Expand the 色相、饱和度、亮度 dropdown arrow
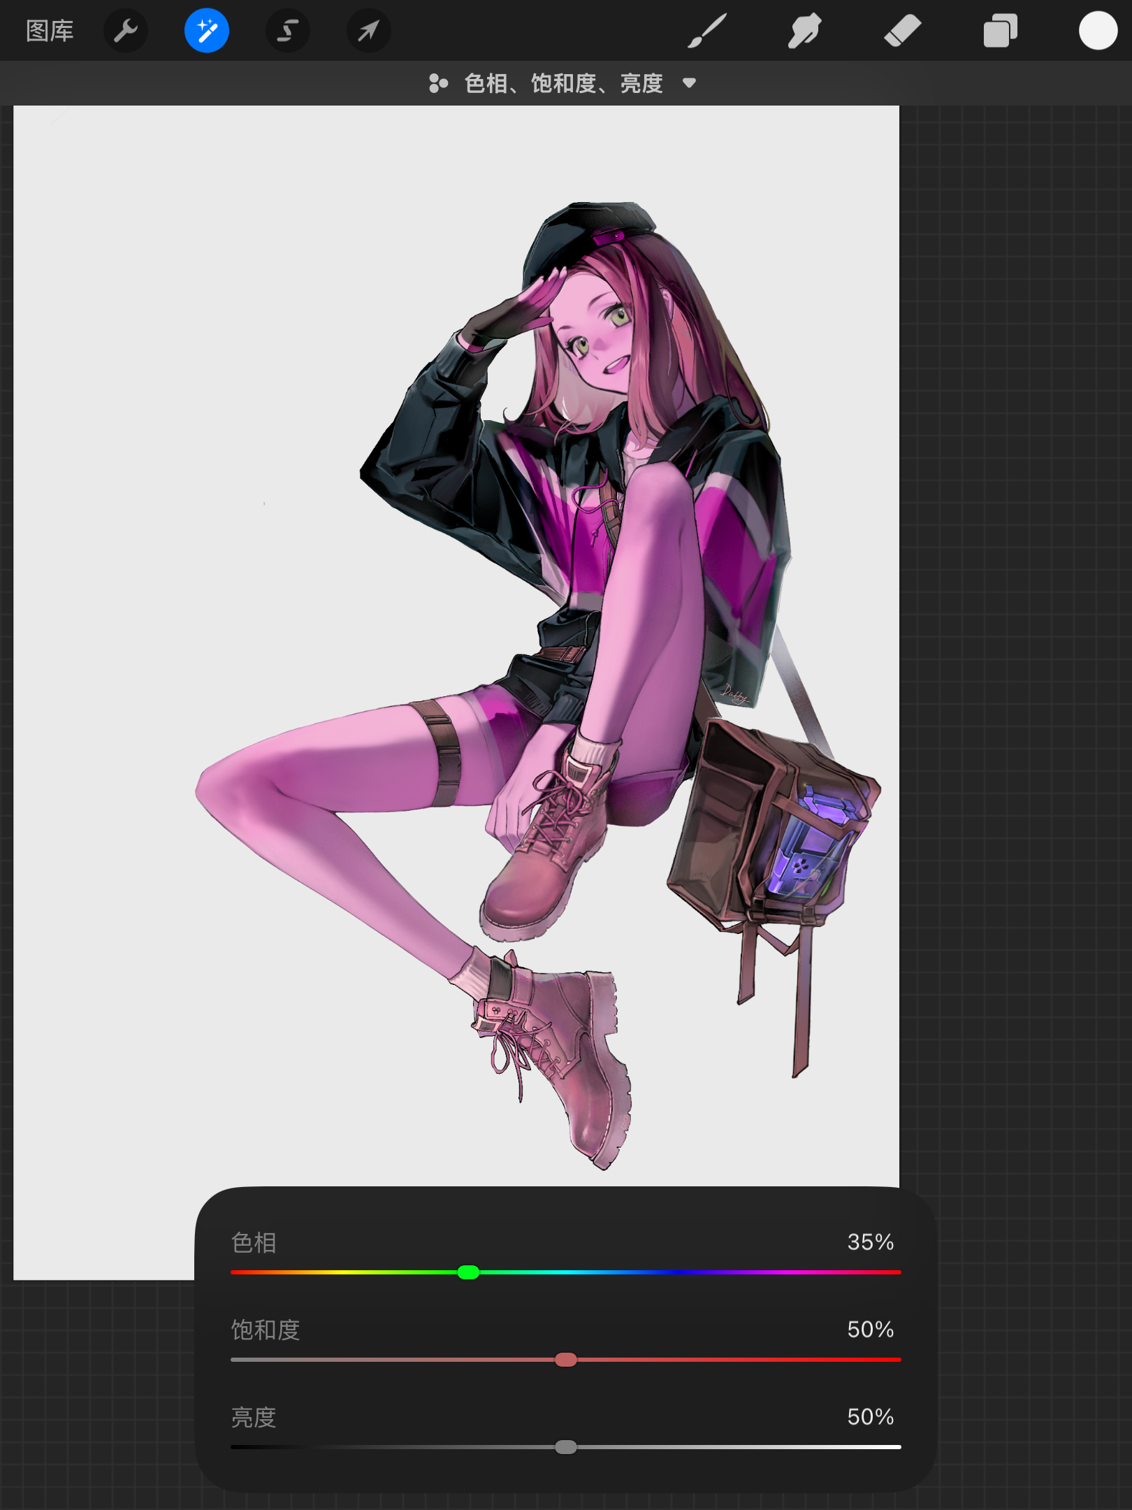Image resolution: width=1132 pixels, height=1510 pixels. coord(689,83)
